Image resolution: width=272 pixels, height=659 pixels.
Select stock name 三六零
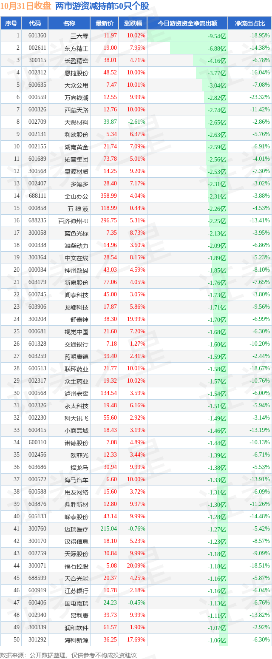[79, 36]
